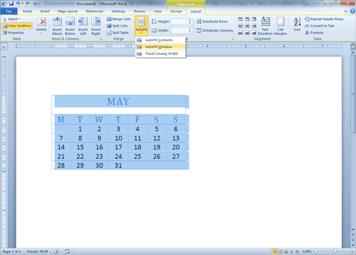Click the row Height input field
Image resolution: width=356 pixels, height=255 pixels.
[179, 21]
